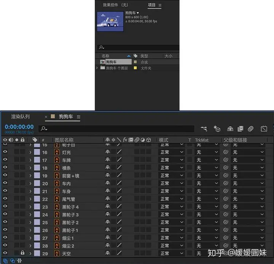The width and height of the screenshot is (274, 264).
Task: Click the 狗狗车 composition thumbnail preview
Action: click(110, 21)
